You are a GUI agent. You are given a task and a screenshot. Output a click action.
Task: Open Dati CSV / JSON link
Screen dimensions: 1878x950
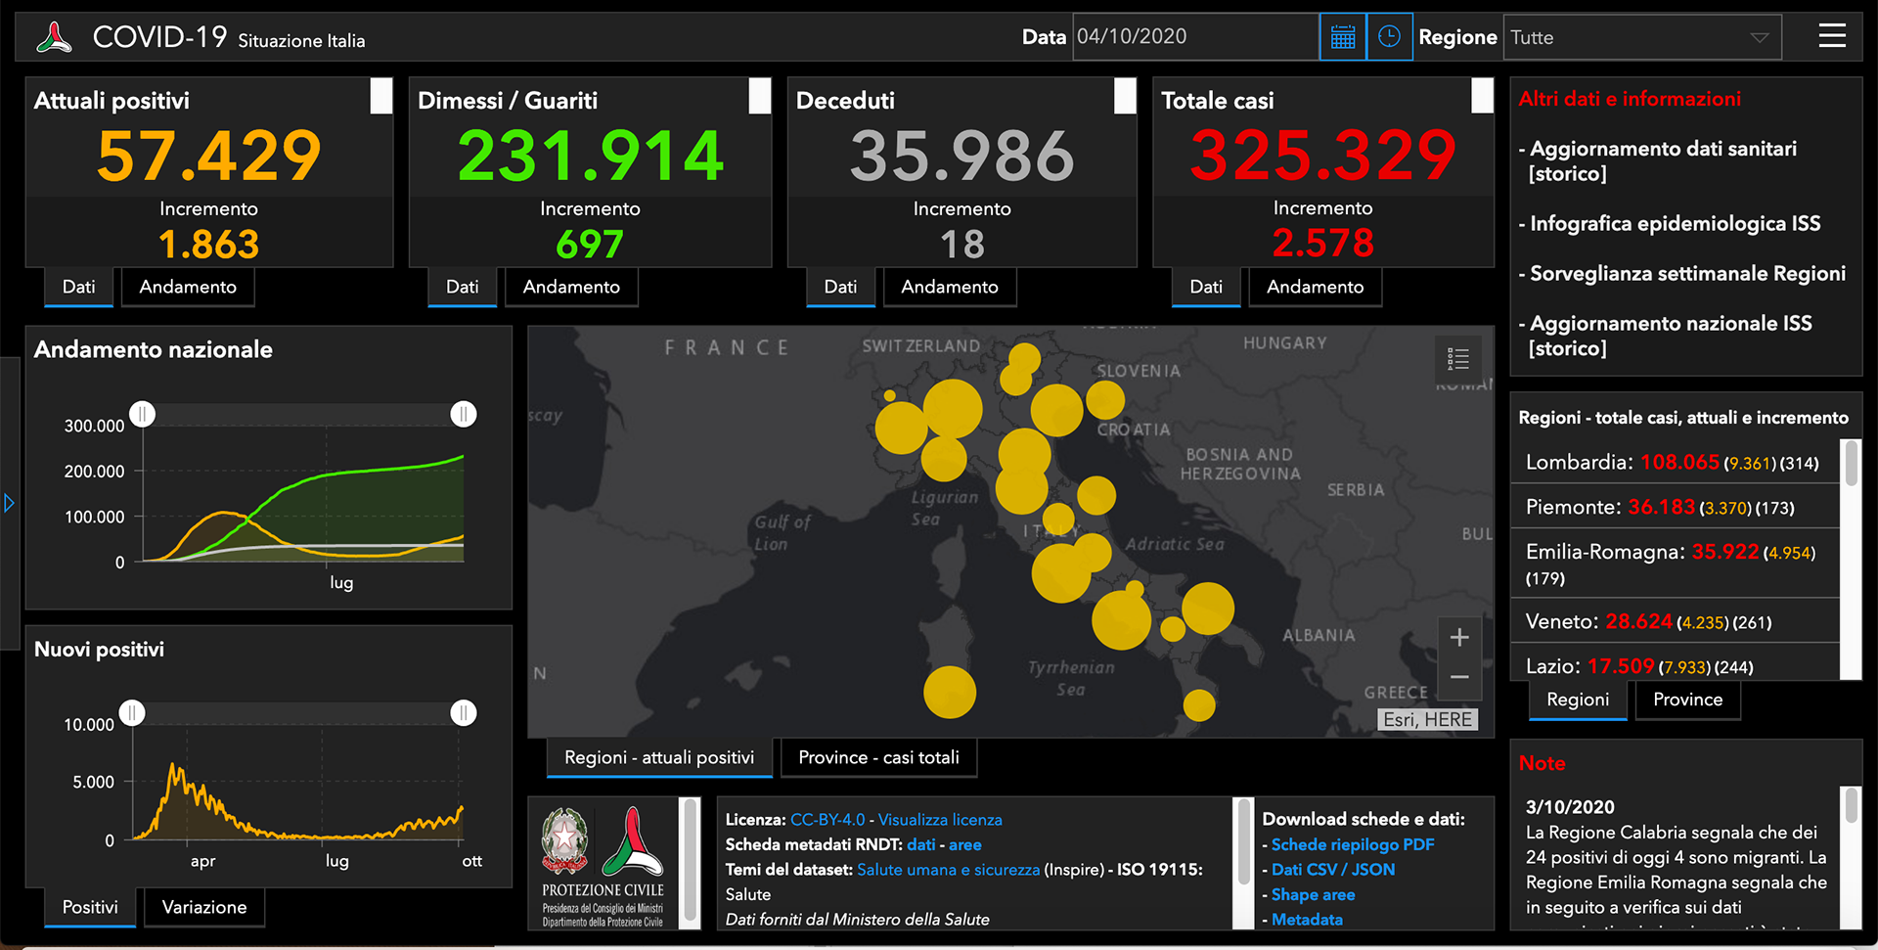1333,870
